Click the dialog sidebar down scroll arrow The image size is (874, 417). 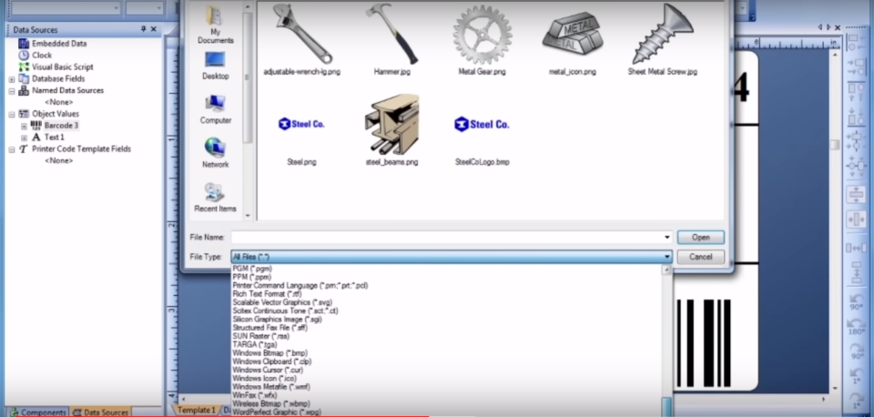pyautogui.click(x=248, y=216)
